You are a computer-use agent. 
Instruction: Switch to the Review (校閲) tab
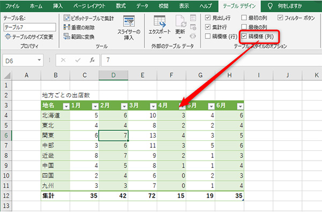[164, 6]
